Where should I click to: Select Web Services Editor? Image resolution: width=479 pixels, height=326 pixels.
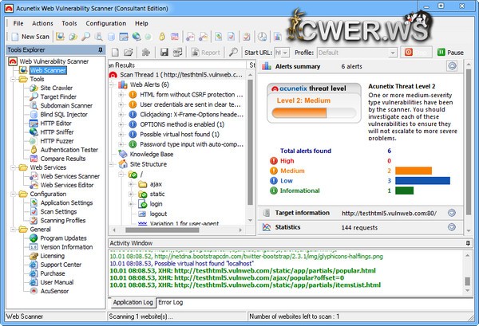[x=67, y=185]
